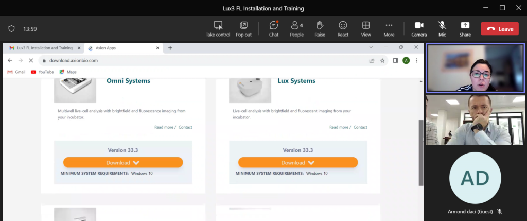This screenshot has width=527, height=221.
Task: Leave the meeting
Action: pos(500,29)
